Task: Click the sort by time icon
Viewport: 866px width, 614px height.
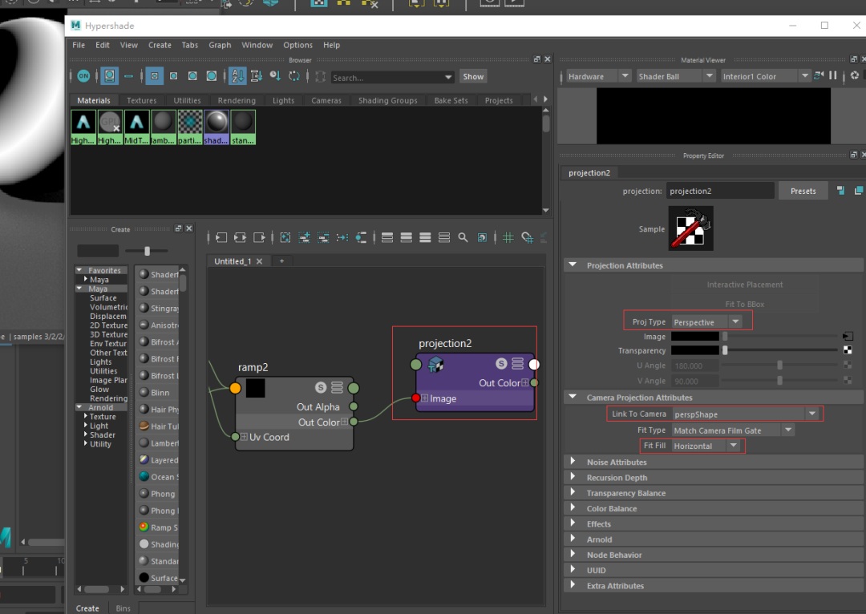Action: pos(275,76)
